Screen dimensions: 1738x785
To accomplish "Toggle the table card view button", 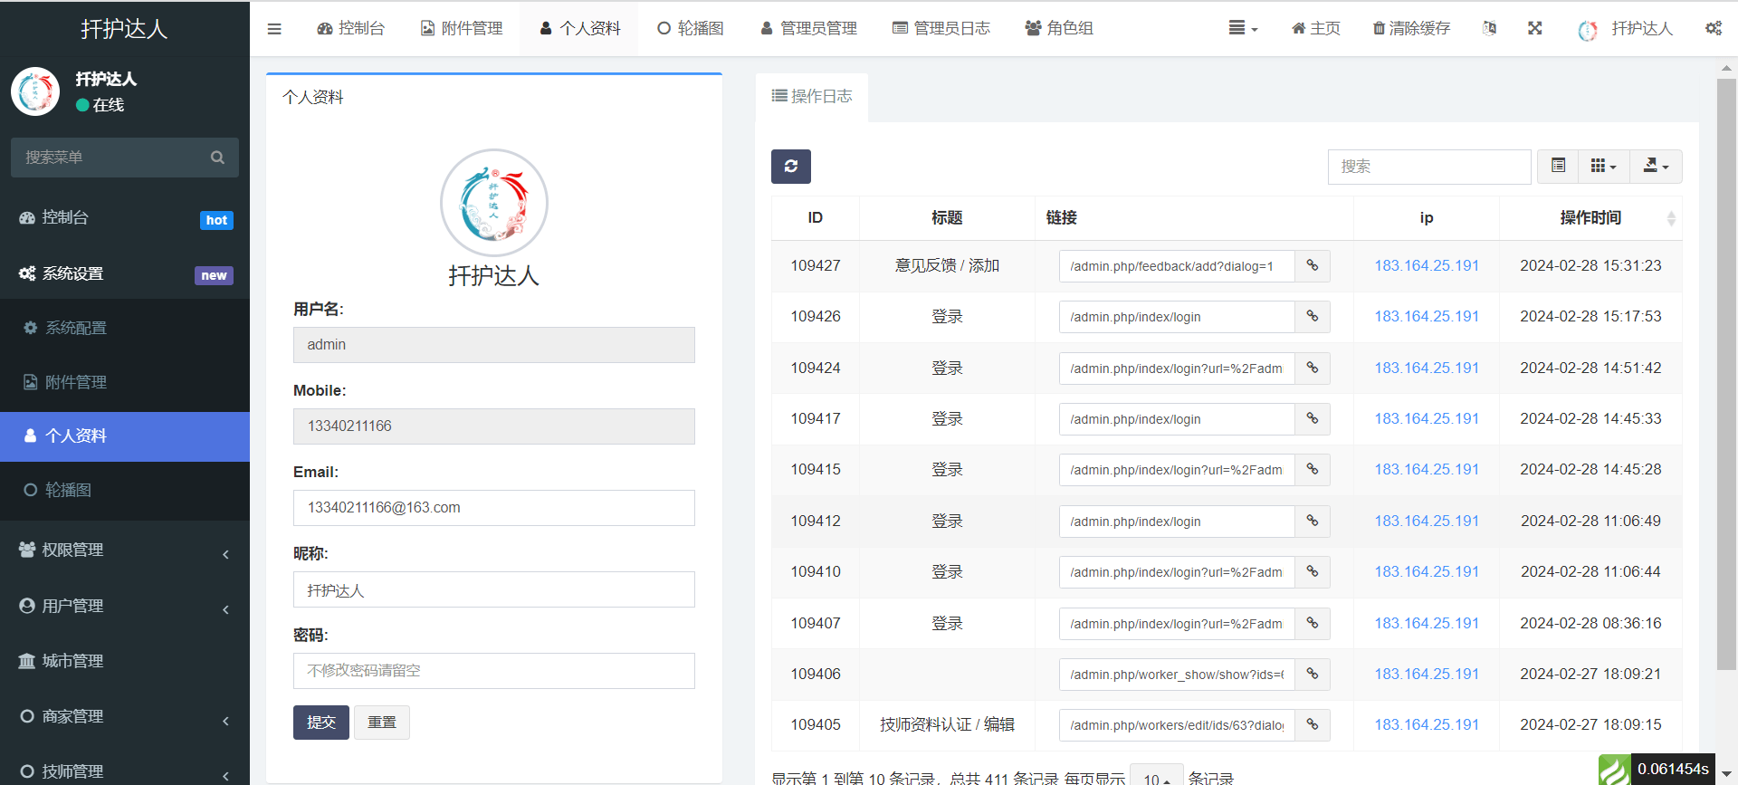I will point(1558,167).
